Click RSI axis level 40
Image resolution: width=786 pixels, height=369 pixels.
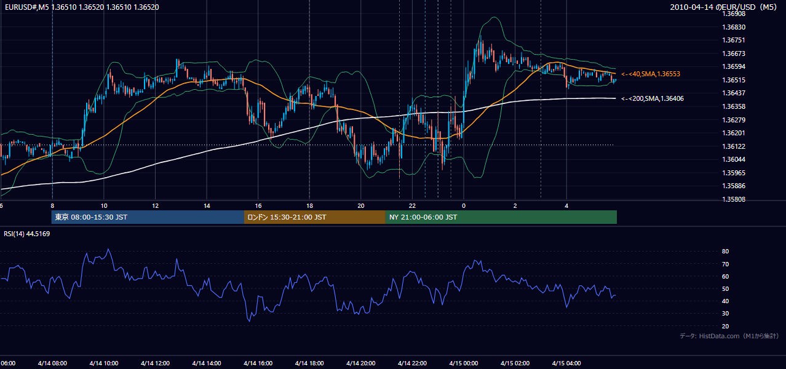click(726, 301)
